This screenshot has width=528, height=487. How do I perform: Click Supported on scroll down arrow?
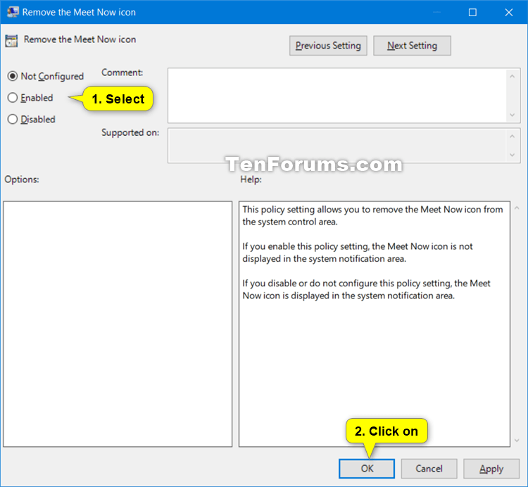(x=513, y=155)
